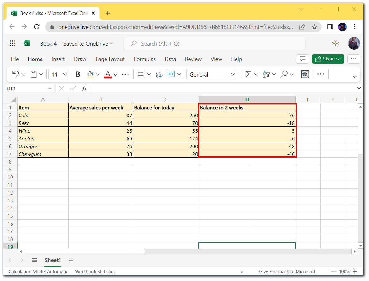
Task: Click the Search box
Action: [x=215, y=44]
